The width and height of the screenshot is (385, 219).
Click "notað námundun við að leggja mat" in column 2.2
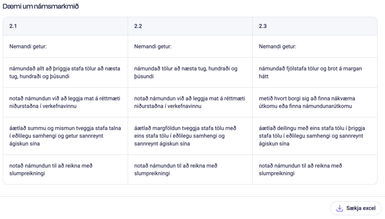pos(189,102)
